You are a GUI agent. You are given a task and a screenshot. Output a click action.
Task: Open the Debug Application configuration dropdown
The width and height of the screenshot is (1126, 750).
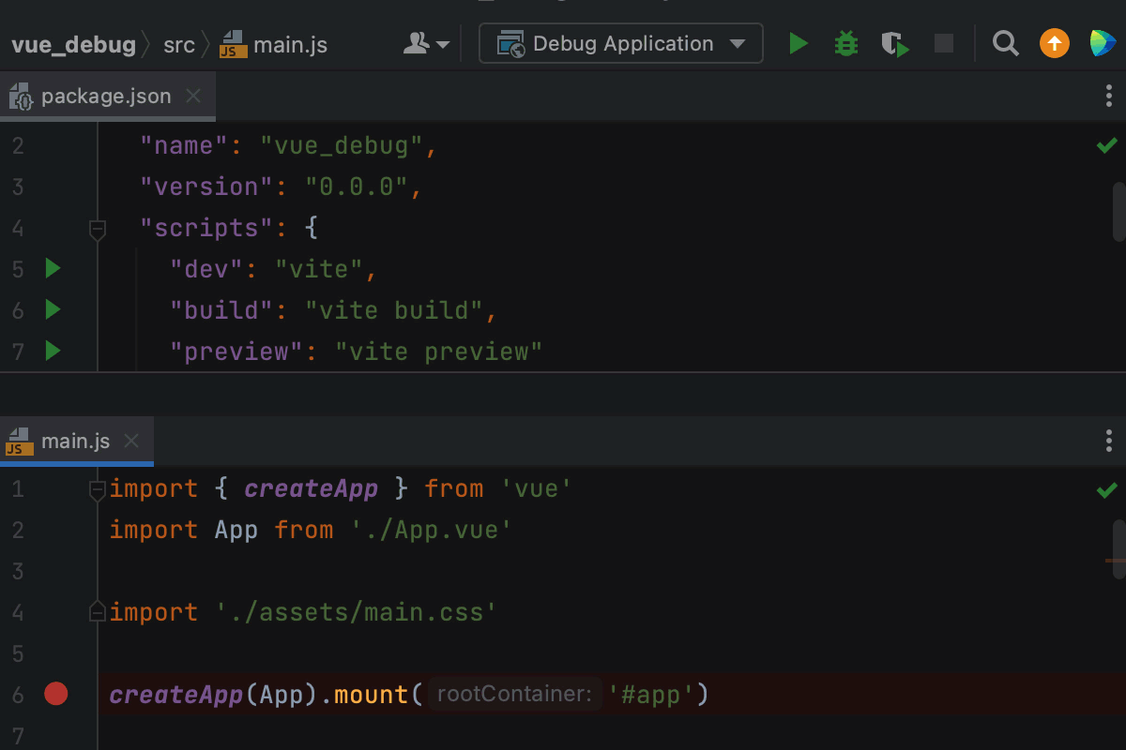[x=621, y=43]
